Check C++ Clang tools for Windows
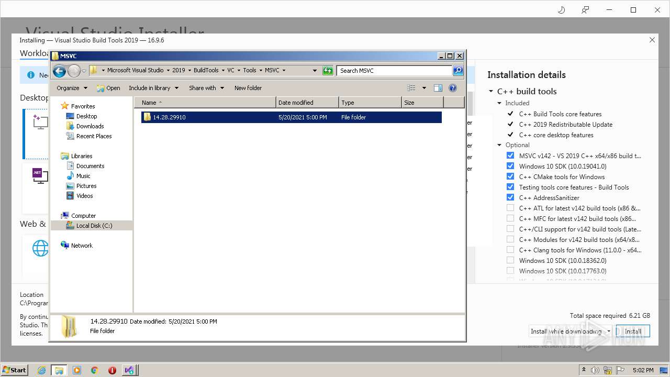The width and height of the screenshot is (670, 377). [510, 250]
